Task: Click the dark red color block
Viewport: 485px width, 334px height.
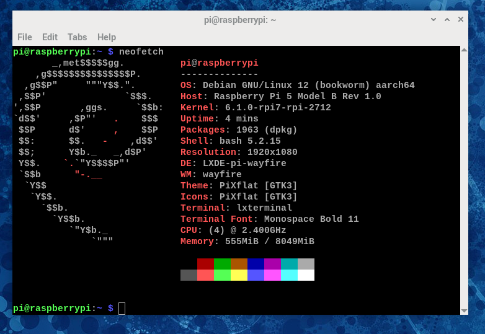Action: [206, 264]
